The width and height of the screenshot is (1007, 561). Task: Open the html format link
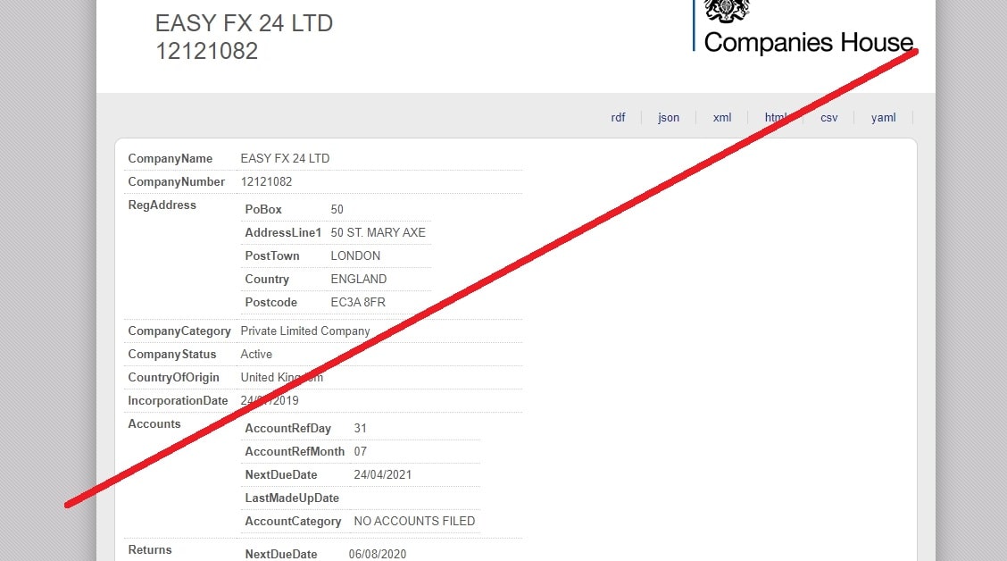click(776, 118)
